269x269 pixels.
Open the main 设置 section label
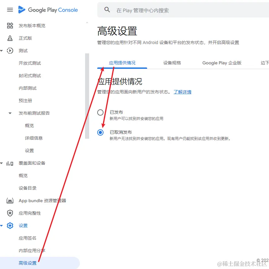tap(23, 226)
